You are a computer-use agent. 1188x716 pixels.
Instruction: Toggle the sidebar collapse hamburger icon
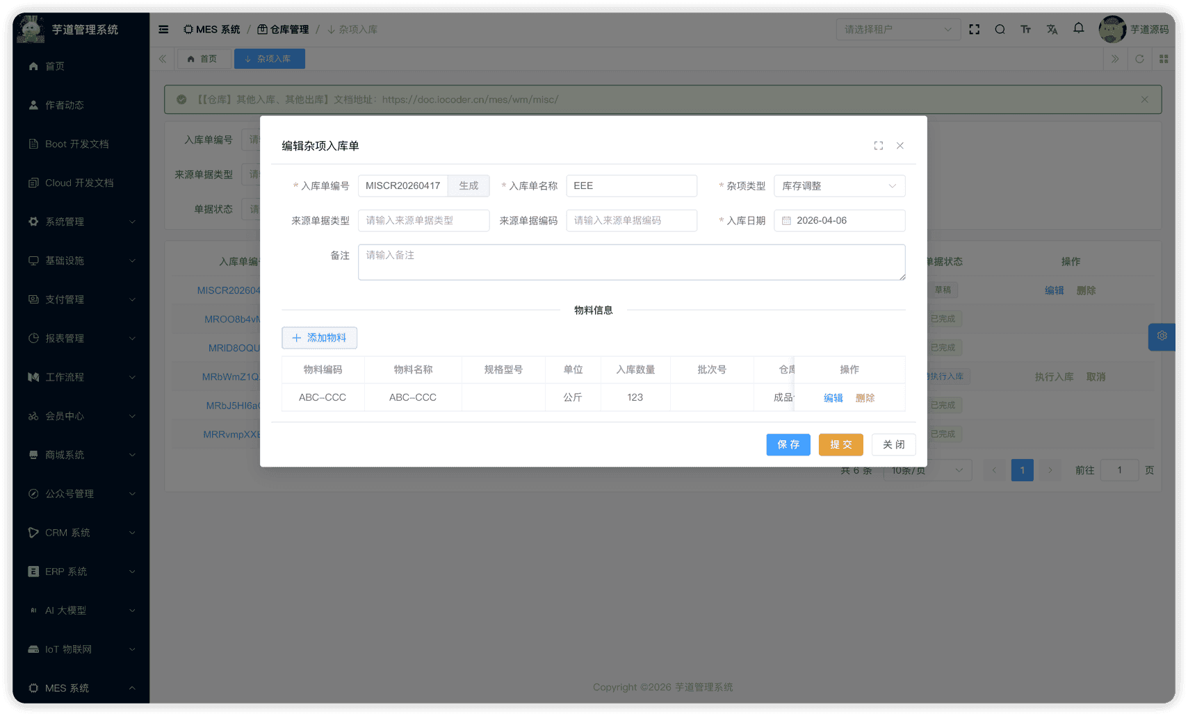click(x=163, y=29)
